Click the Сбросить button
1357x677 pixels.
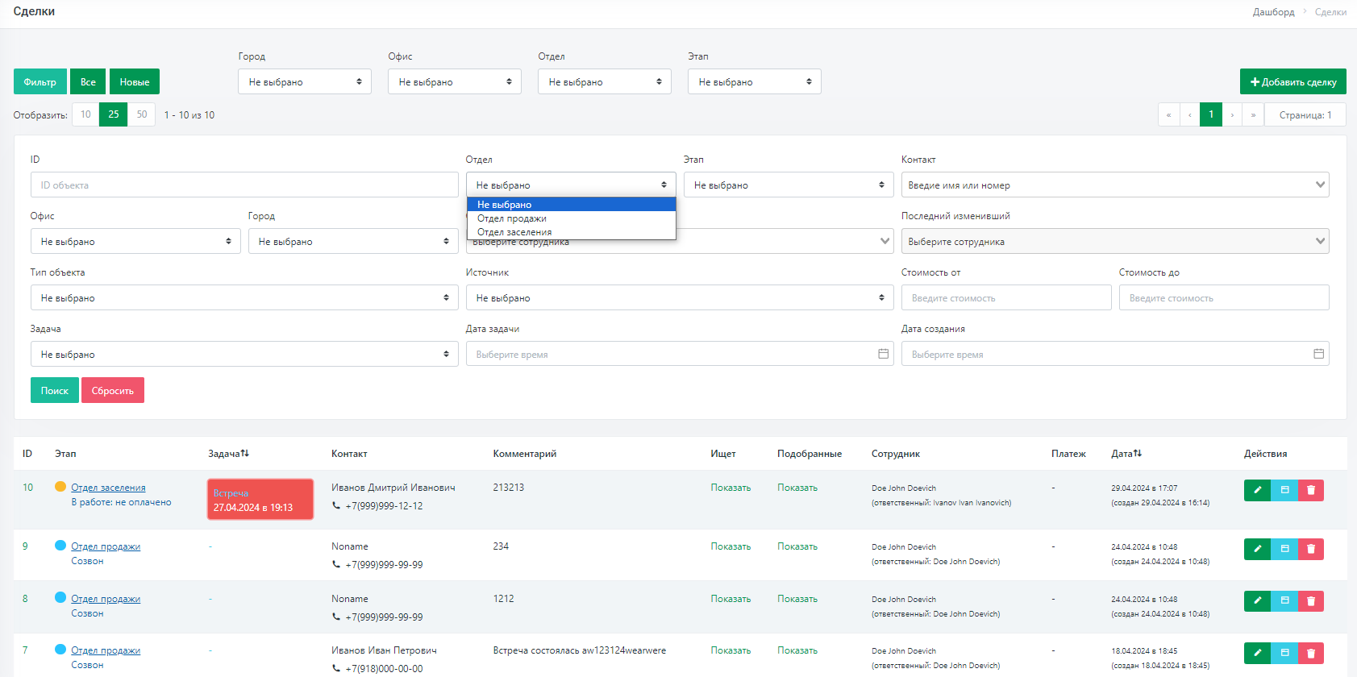(x=113, y=390)
